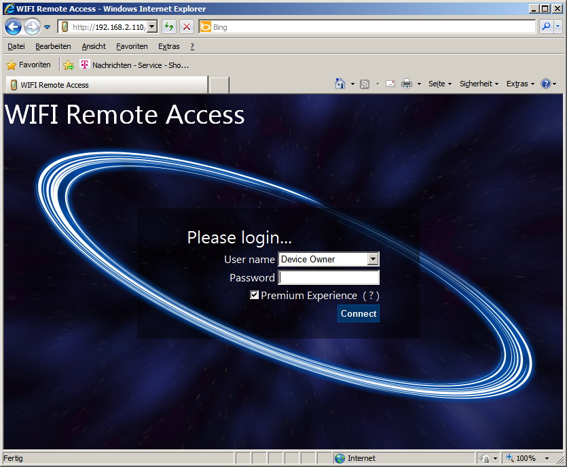The width and height of the screenshot is (567, 467).
Task: Click the Connect button
Action: [x=359, y=313]
